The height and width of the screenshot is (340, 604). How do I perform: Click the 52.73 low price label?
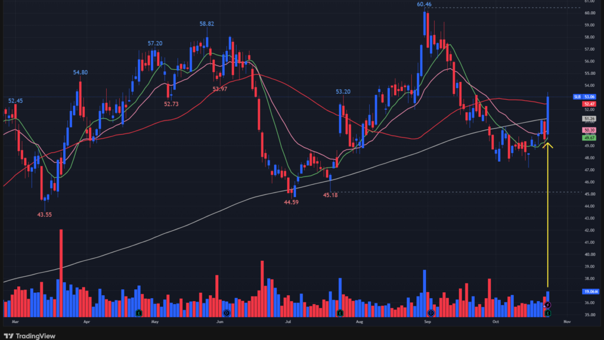tap(171, 104)
